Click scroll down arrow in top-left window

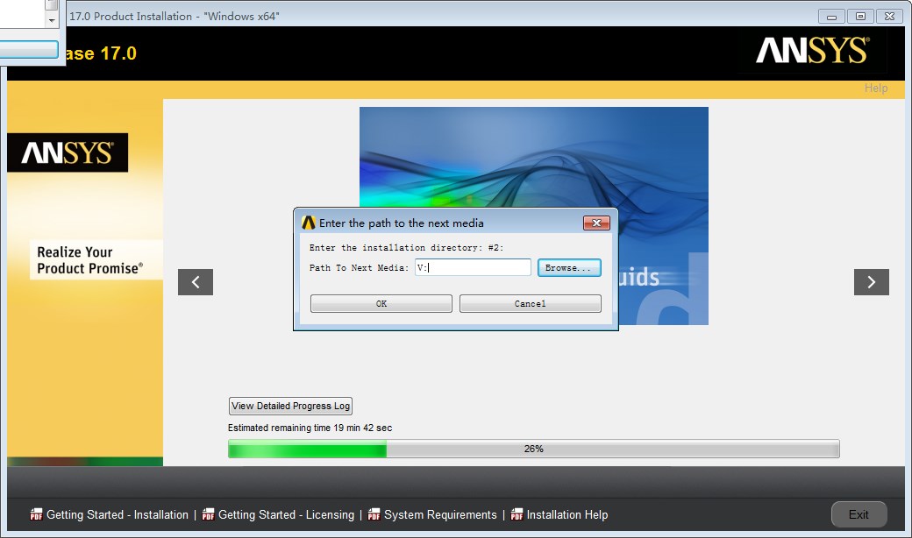pyautogui.click(x=52, y=18)
